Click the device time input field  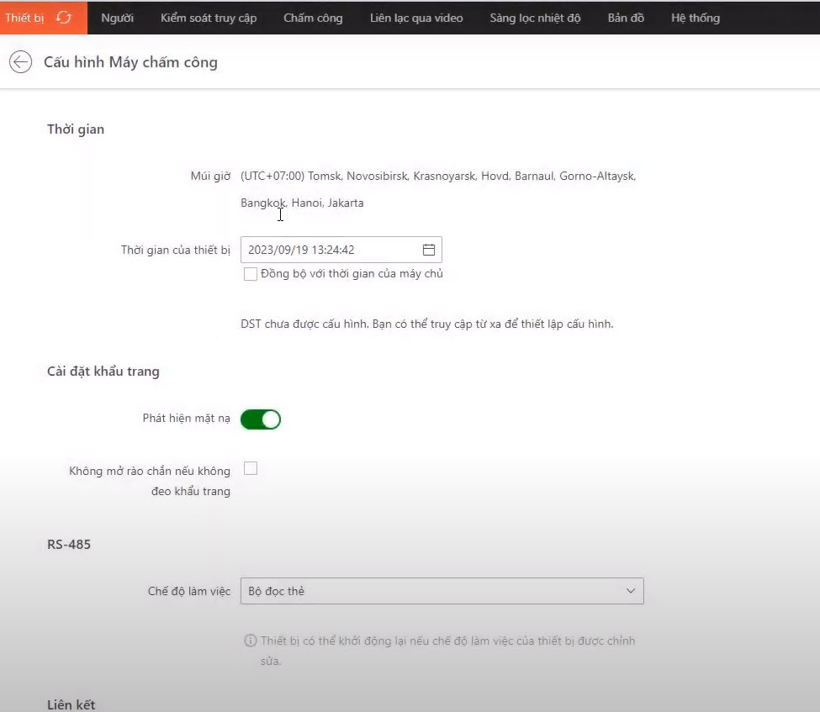coord(328,250)
